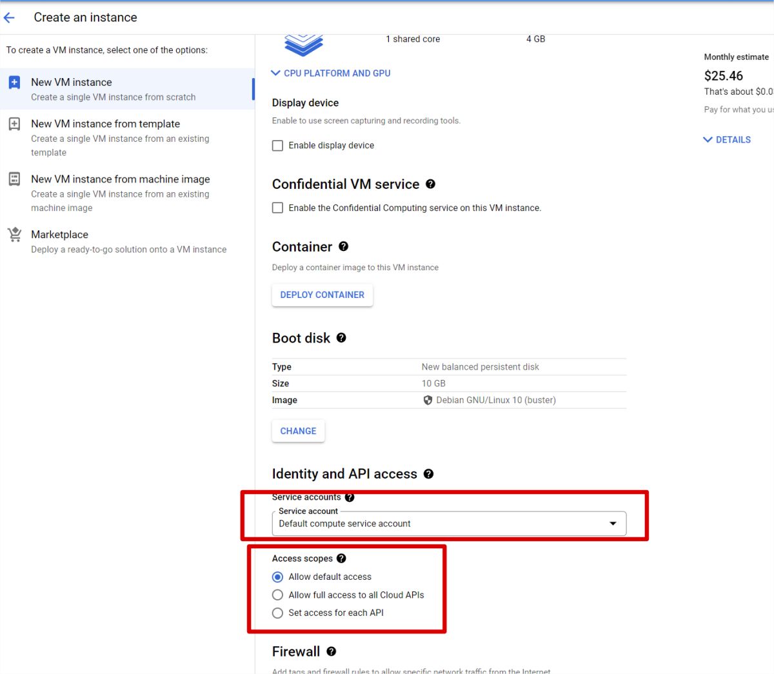The height and width of the screenshot is (674, 774).
Task: Select Allow full access to all Cloud APIs
Action: (x=277, y=595)
